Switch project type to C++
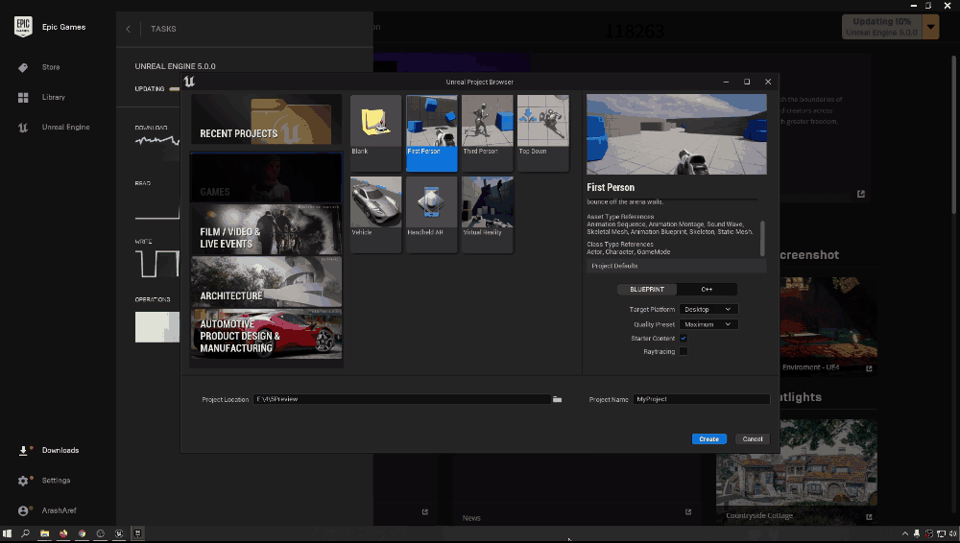960x543 pixels. coord(707,289)
